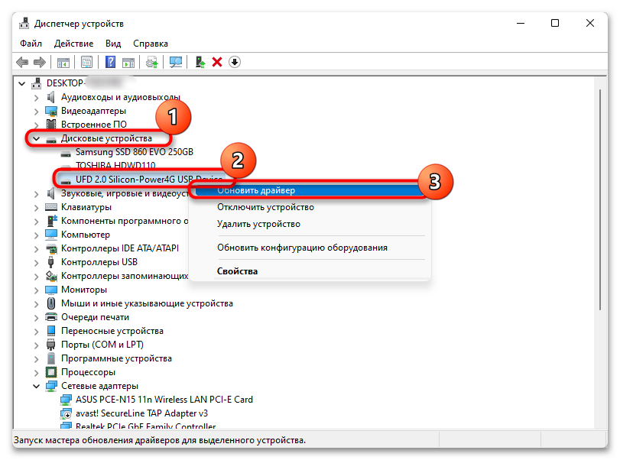Expand the Видеоадаптеры category
This screenshot has height=460, width=620.
[x=36, y=111]
